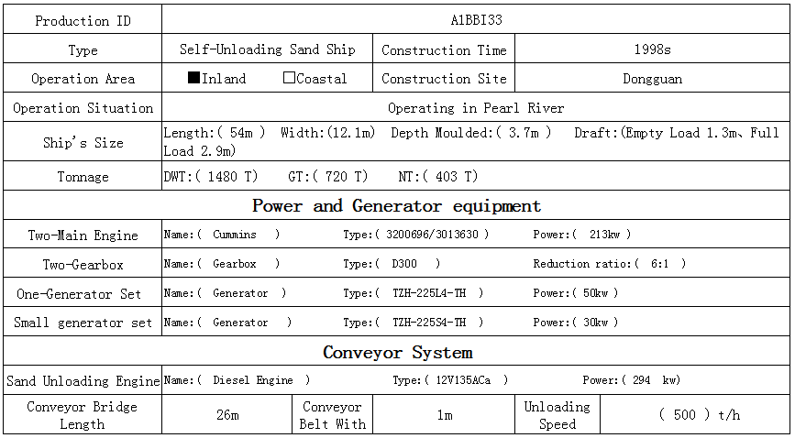Select the 26m conveyor bridge length cell
The height and width of the screenshot is (438, 795).
tap(227, 415)
